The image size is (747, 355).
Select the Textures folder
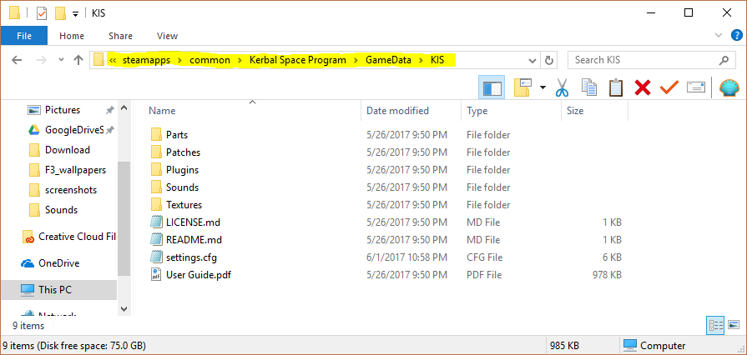(x=184, y=205)
